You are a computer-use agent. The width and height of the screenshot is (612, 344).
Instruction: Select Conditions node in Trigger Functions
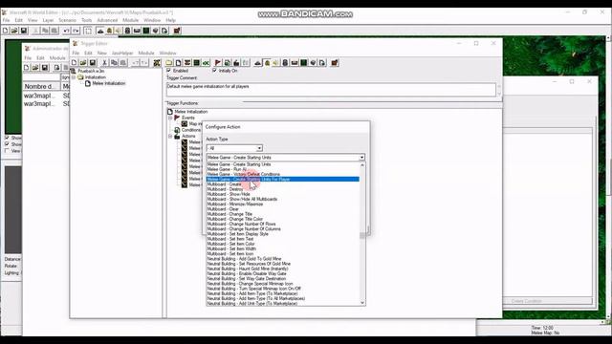tap(191, 130)
